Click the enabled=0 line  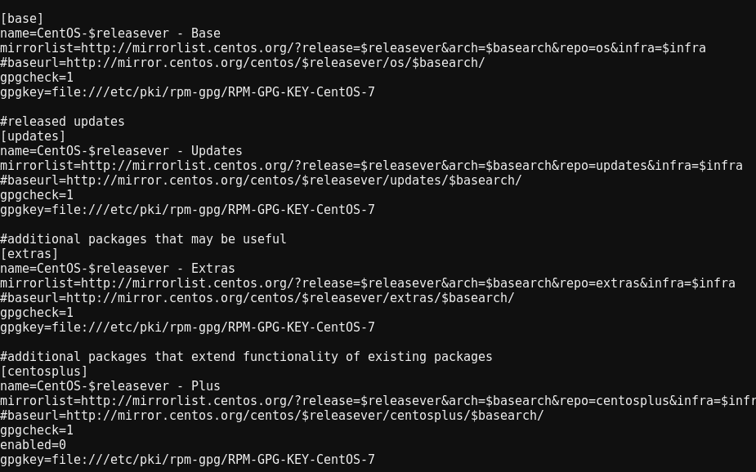pyautogui.click(x=33, y=445)
